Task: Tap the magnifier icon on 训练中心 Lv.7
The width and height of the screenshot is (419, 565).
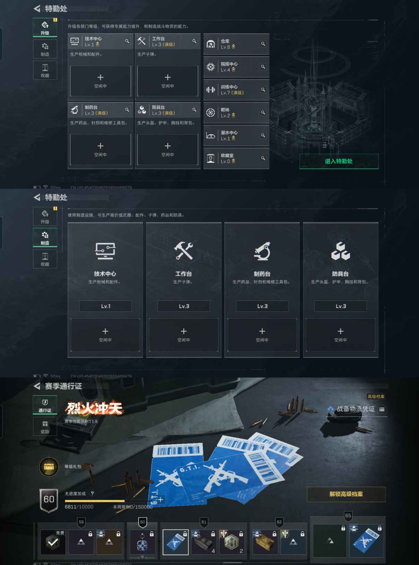Action: [x=263, y=90]
